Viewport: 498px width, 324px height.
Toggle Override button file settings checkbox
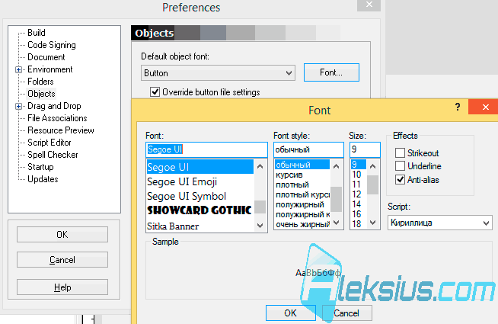pos(155,92)
